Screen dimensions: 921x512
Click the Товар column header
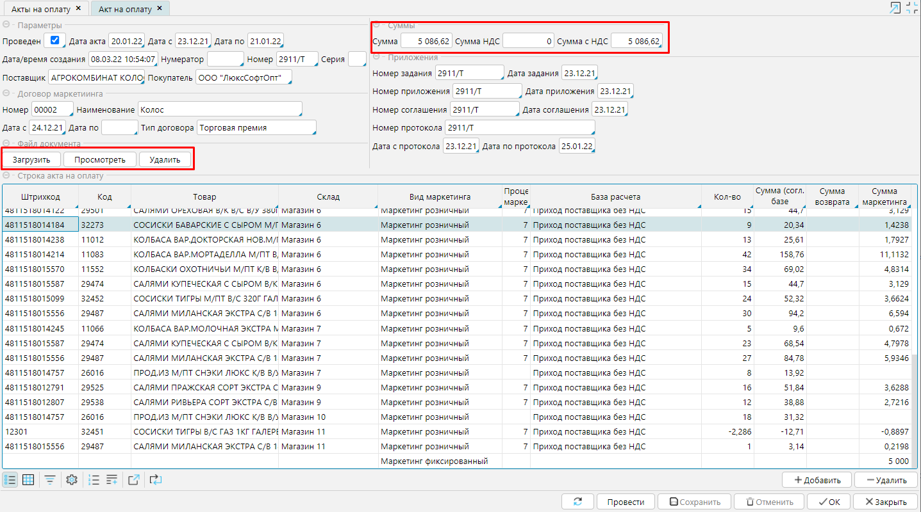204,197
